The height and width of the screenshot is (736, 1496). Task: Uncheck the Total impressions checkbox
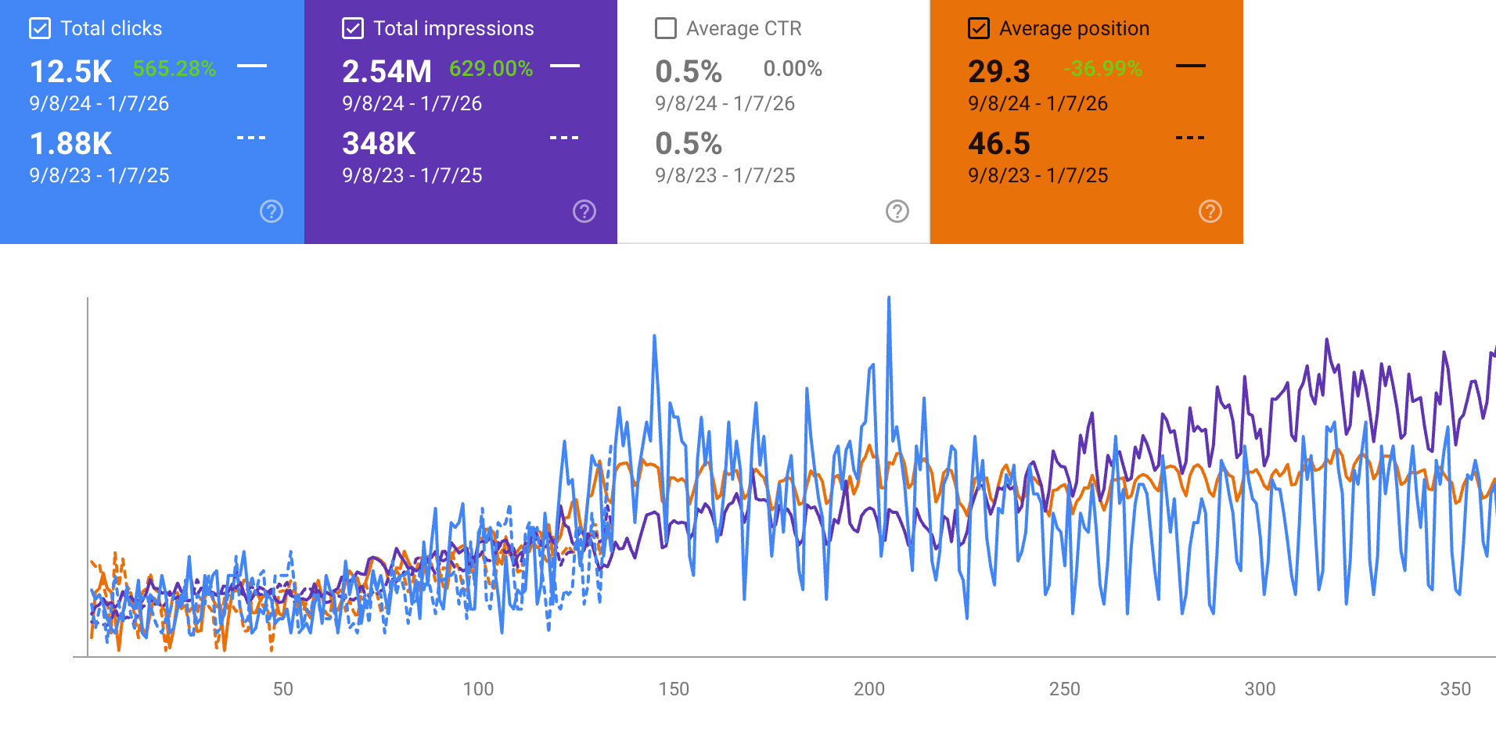[353, 29]
